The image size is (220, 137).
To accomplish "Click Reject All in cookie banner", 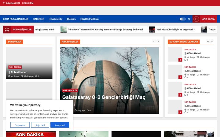I will click(40, 125).
